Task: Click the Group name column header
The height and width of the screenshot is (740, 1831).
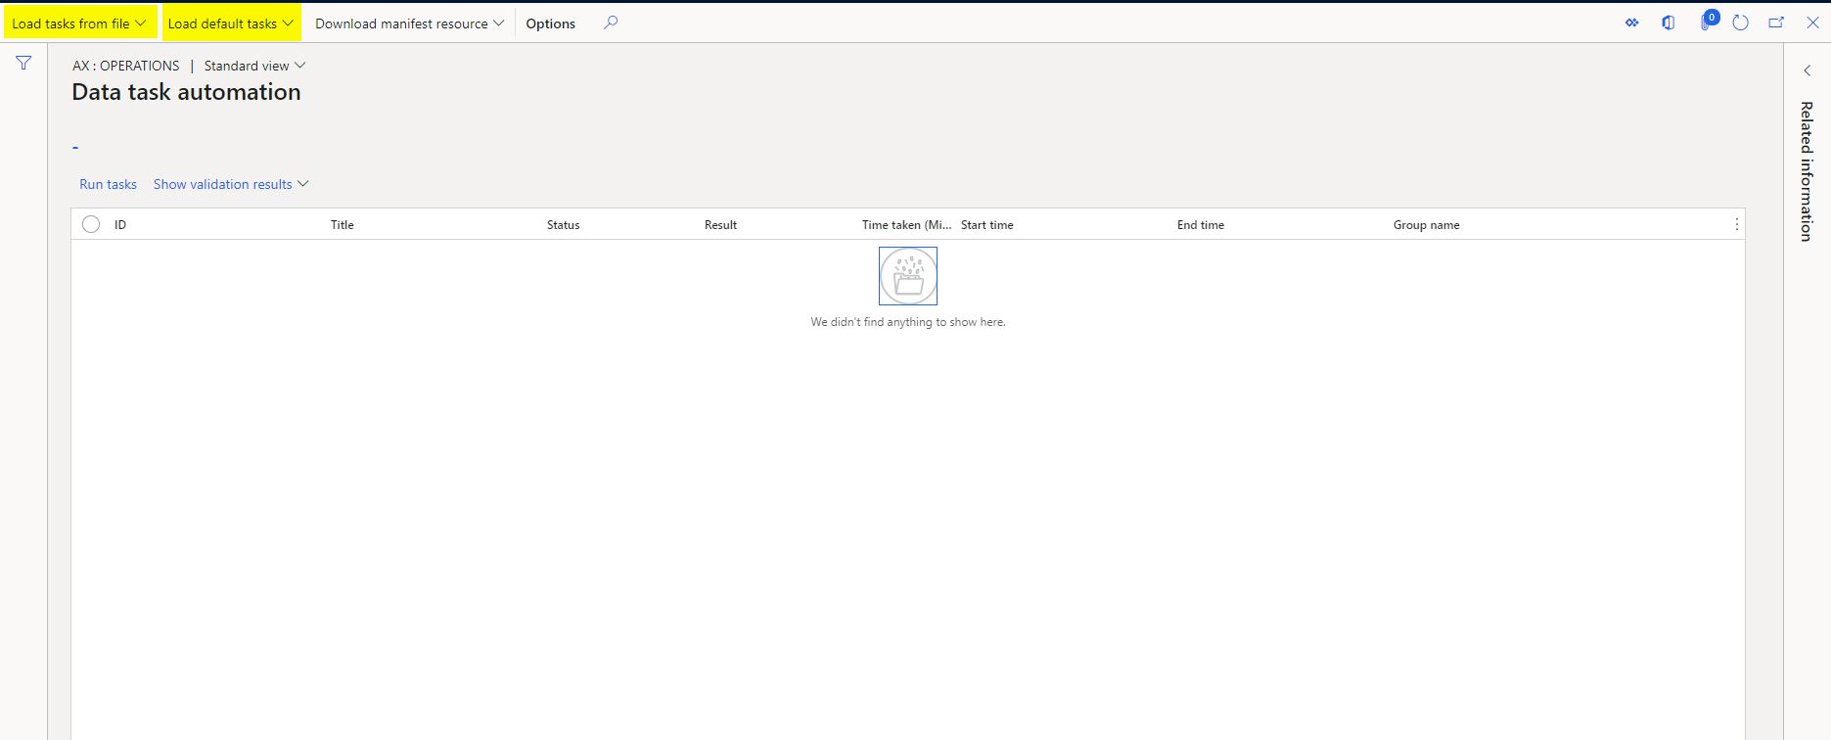Action: [1426, 225]
